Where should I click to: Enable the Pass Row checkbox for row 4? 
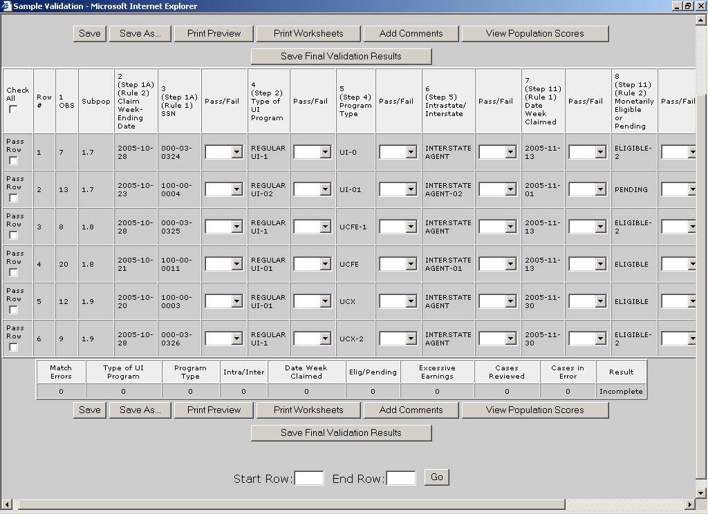[13, 273]
